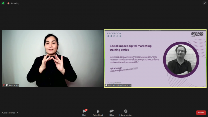This screenshot has height=117, width=208.
Task: Click the pin icon beside Fold name label
Action: pyautogui.click(x=106, y=85)
